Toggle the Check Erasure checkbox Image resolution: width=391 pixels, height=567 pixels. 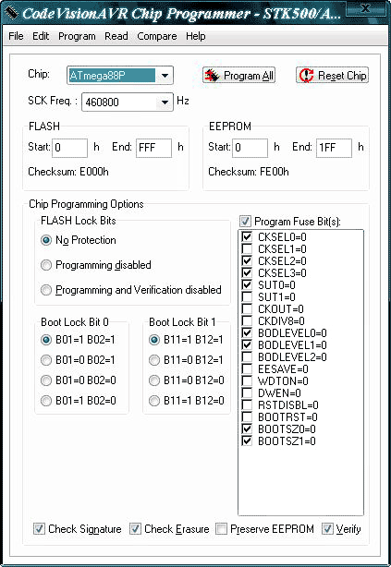135,528
